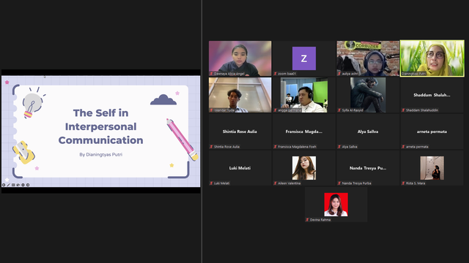Click 'Fransisca Magdalena Foeh' small name label
The height and width of the screenshot is (263, 469).
point(297,147)
